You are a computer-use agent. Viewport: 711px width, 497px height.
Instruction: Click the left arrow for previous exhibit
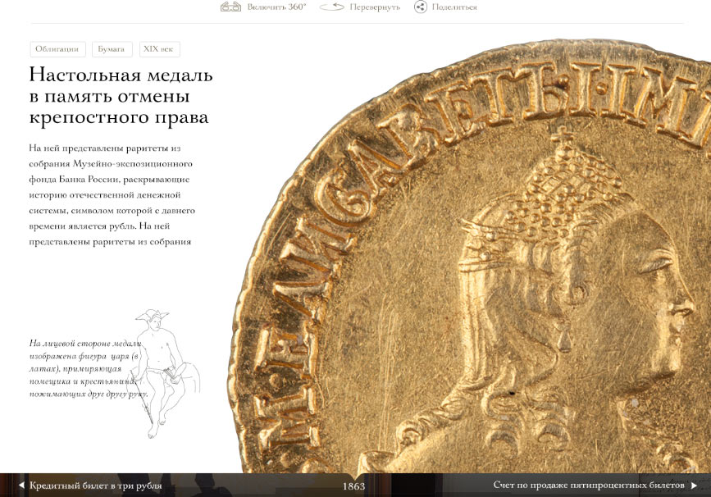(x=21, y=486)
